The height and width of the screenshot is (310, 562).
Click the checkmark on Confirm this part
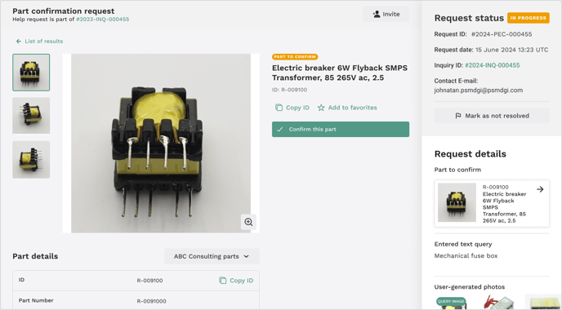[280, 129]
